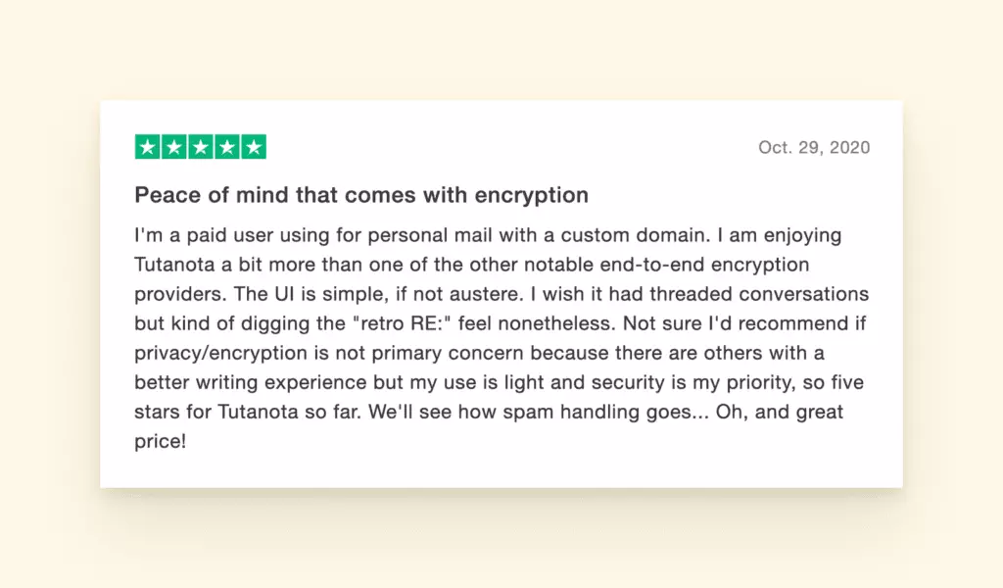Click the first green rating star
1003x588 pixels.
(148, 148)
